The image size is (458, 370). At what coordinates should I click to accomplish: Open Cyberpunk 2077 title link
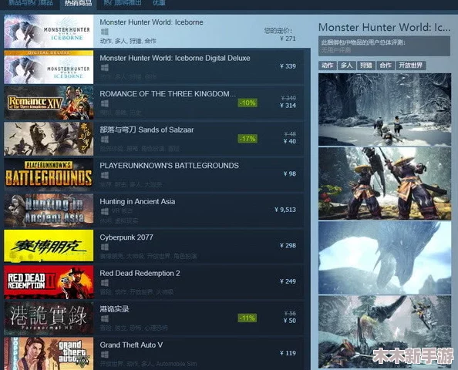click(126, 237)
